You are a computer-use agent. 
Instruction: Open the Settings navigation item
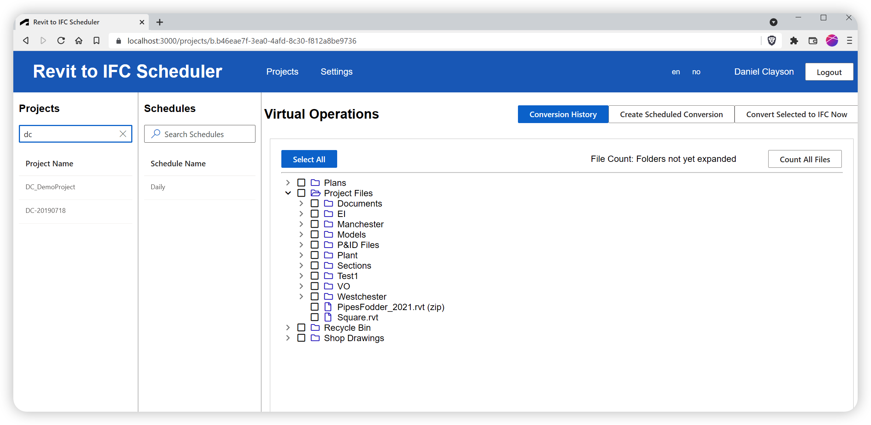336,72
